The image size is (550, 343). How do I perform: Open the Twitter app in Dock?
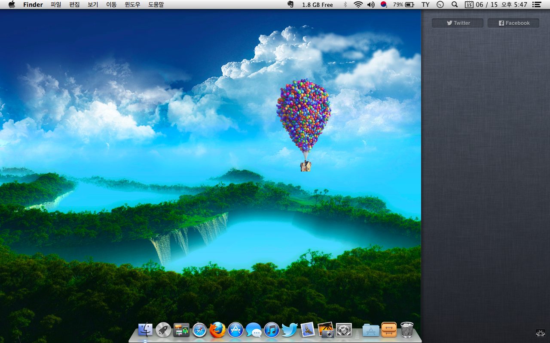tap(290, 330)
